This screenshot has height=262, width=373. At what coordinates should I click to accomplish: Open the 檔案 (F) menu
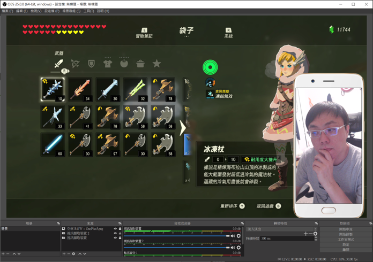tap(8, 11)
